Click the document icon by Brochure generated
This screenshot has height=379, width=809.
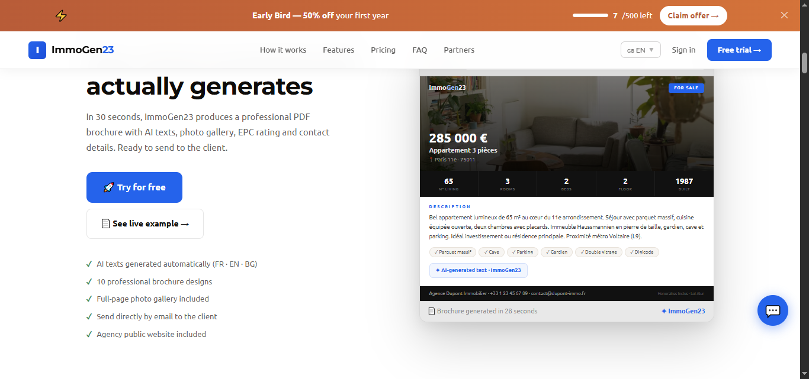tap(431, 311)
